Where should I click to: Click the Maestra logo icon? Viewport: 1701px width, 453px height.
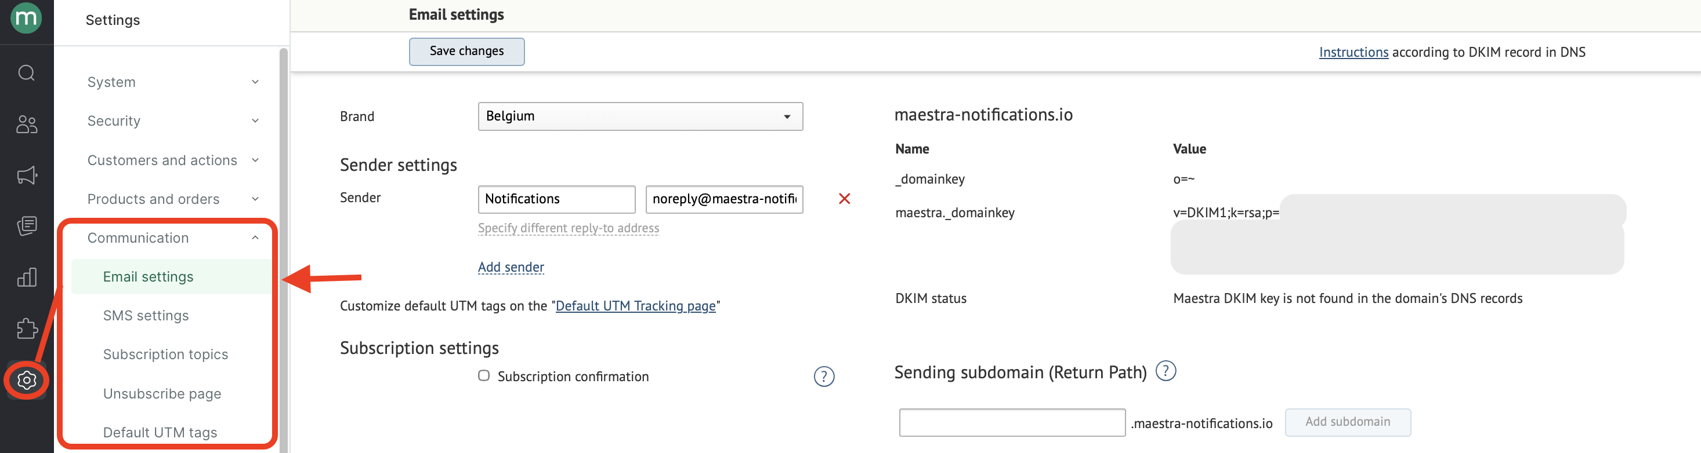coord(27,17)
